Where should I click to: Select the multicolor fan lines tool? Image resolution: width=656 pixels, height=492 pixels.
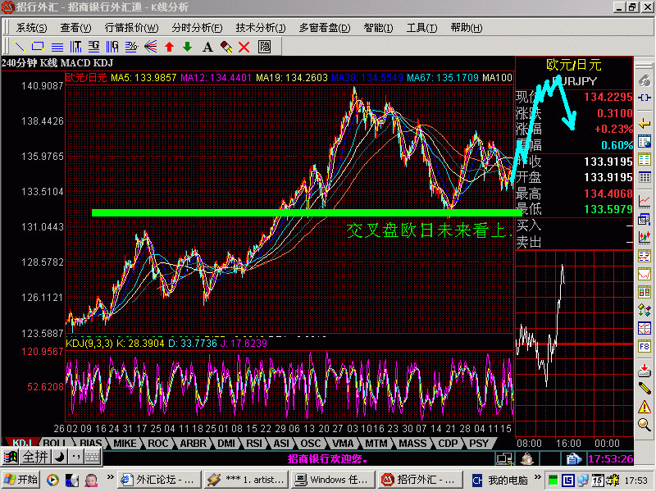[x=151, y=47]
